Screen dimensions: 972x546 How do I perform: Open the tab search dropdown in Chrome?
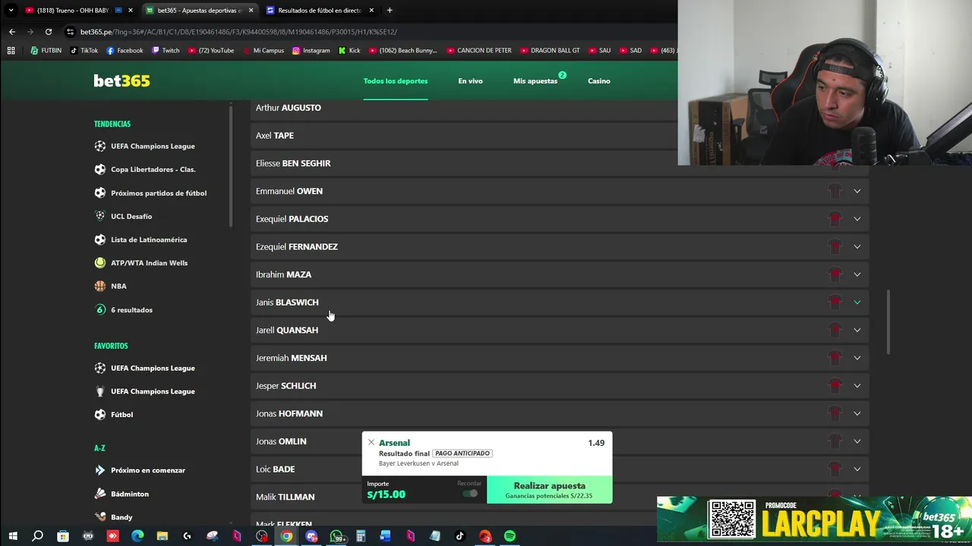11,11
